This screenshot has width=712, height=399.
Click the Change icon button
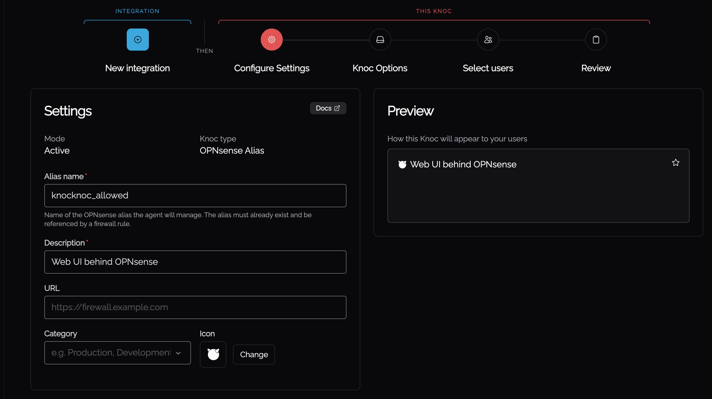(x=254, y=354)
